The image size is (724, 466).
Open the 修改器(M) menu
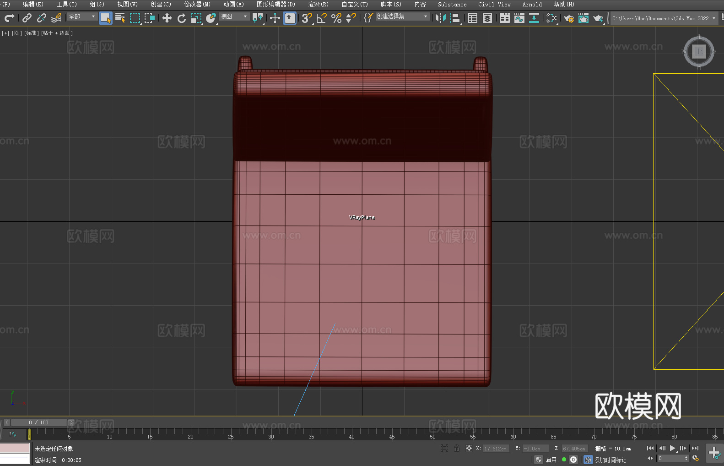(x=197, y=4)
